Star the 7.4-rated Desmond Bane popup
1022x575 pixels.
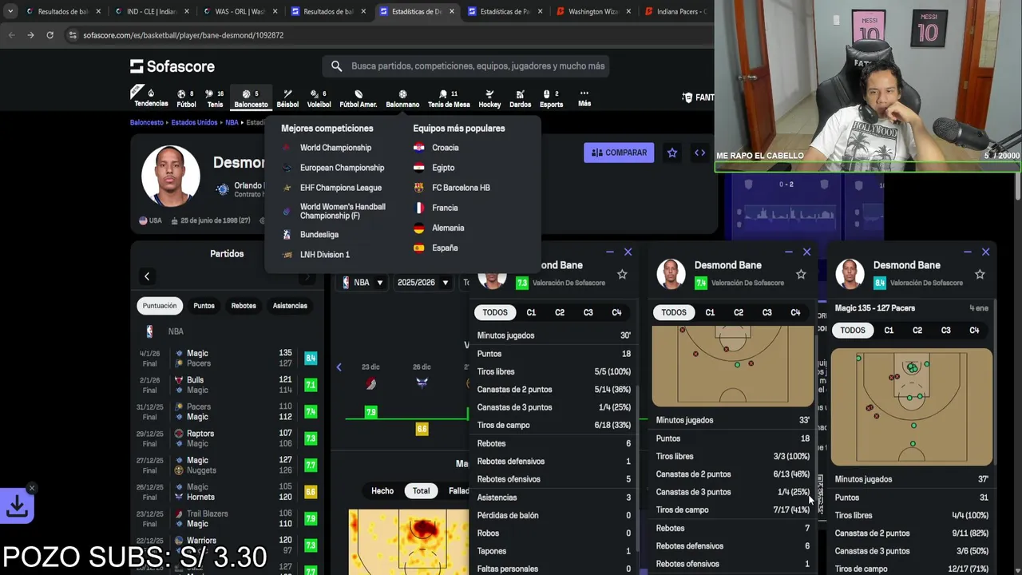point(801,274)
